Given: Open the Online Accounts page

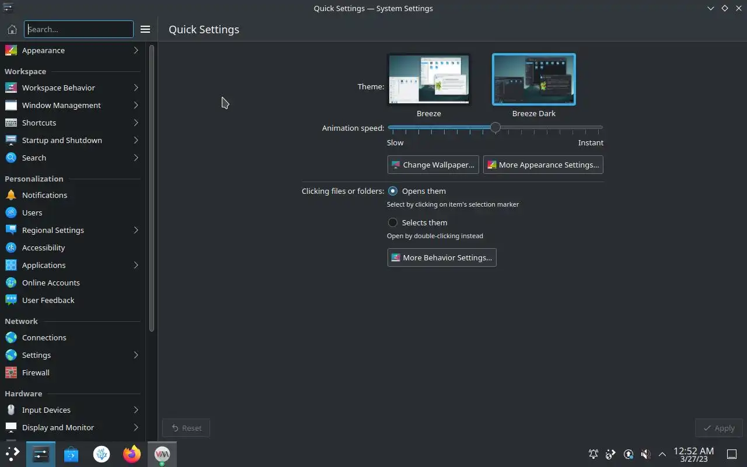Looking at the screenshot, I should tap(72, 283).
